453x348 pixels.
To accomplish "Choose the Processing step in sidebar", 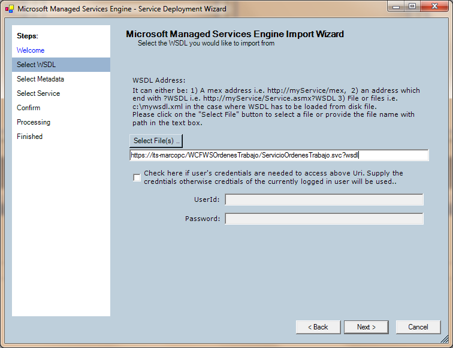I will tap(33, 122).
